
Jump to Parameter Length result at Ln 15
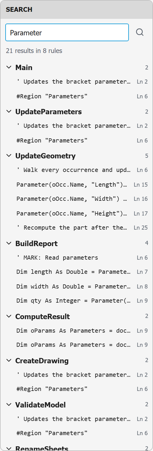pos(76,185)
